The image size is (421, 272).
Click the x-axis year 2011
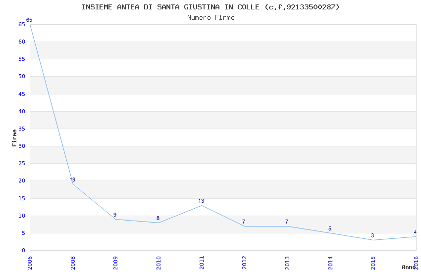202,263
